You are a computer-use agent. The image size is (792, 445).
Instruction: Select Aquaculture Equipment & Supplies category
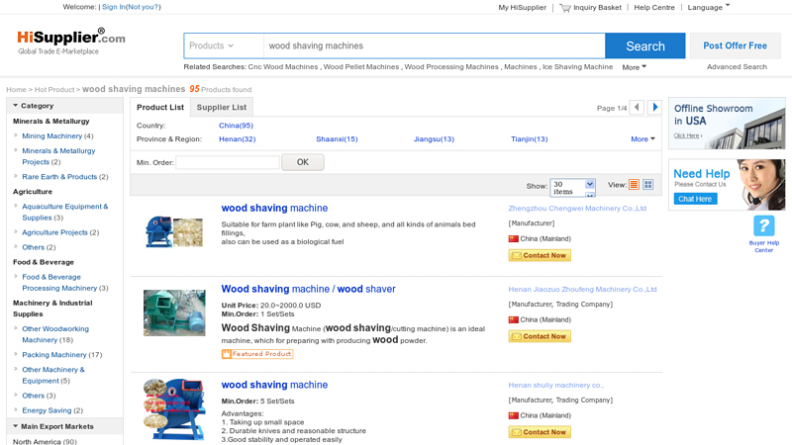click(x=64, y=212)
